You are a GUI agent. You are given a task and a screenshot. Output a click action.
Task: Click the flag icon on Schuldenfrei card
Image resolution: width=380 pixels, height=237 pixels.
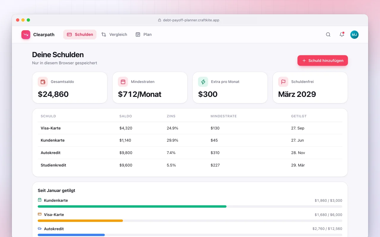[x=283, y=82]
